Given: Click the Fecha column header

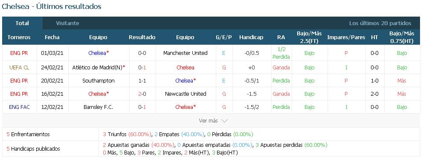Looking at the screenshot, I should (52, 37).
